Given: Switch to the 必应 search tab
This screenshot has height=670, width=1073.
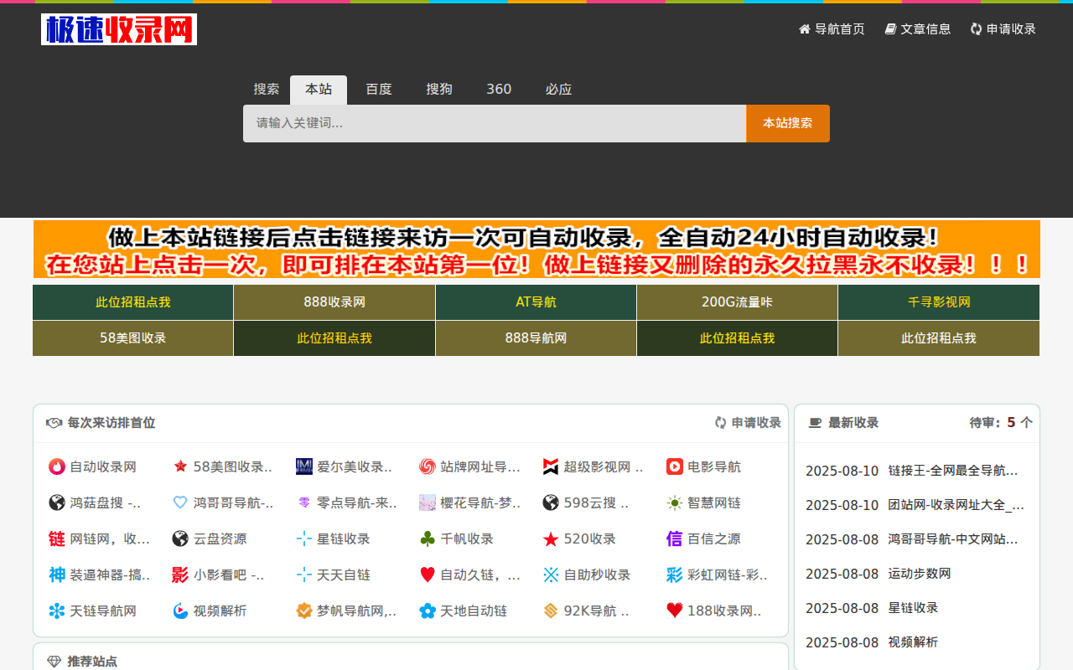Looking at the screenshot, I should click(x=558, y=90).
